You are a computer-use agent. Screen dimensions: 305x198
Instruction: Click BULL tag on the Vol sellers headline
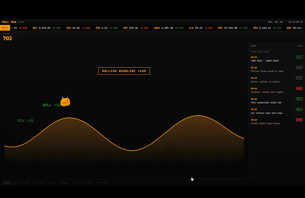299,109
